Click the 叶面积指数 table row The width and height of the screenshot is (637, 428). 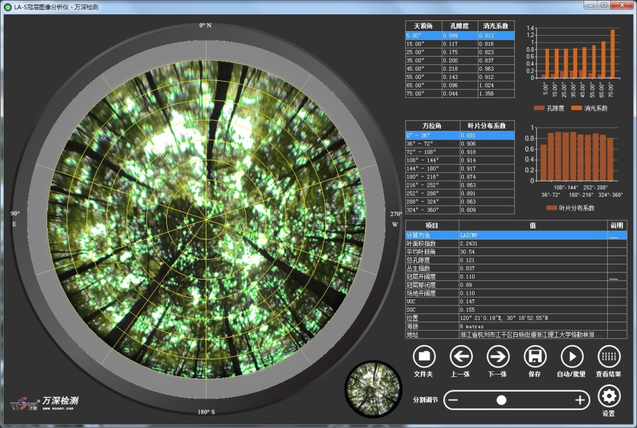point(431,243)
